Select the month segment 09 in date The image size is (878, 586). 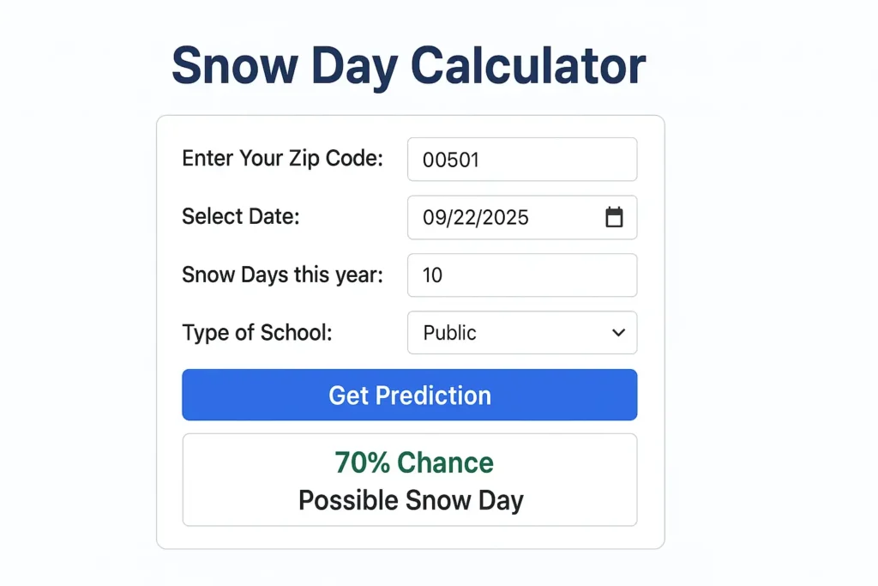434,218
